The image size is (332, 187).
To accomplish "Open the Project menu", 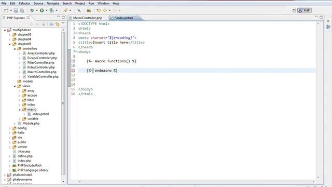I will pyautogui.click(x=80, y=4).
